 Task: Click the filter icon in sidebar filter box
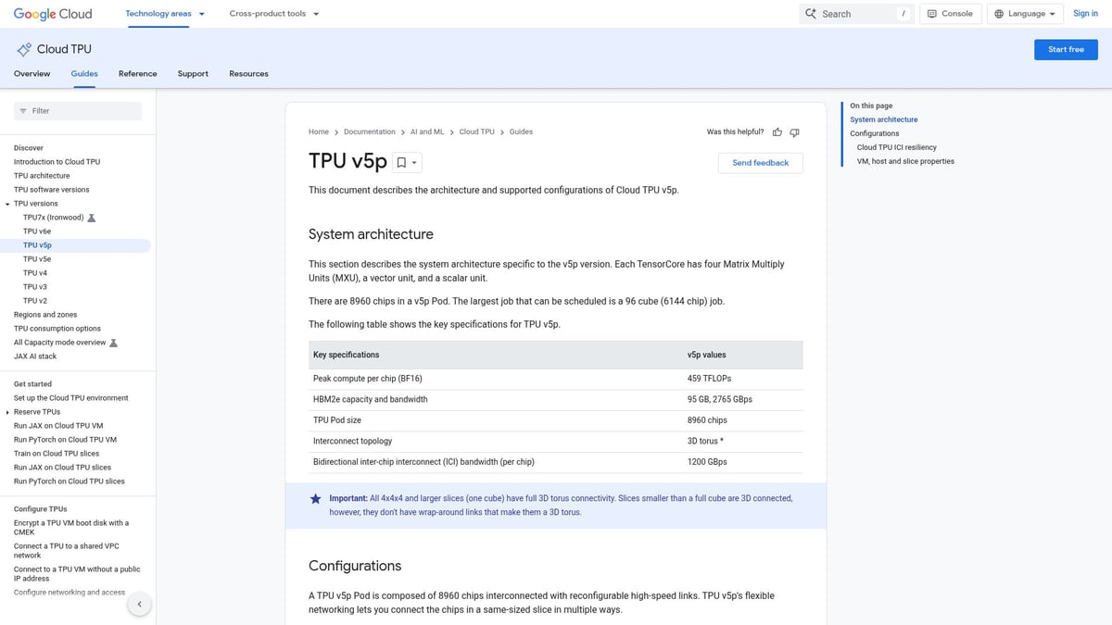(23, 111)
